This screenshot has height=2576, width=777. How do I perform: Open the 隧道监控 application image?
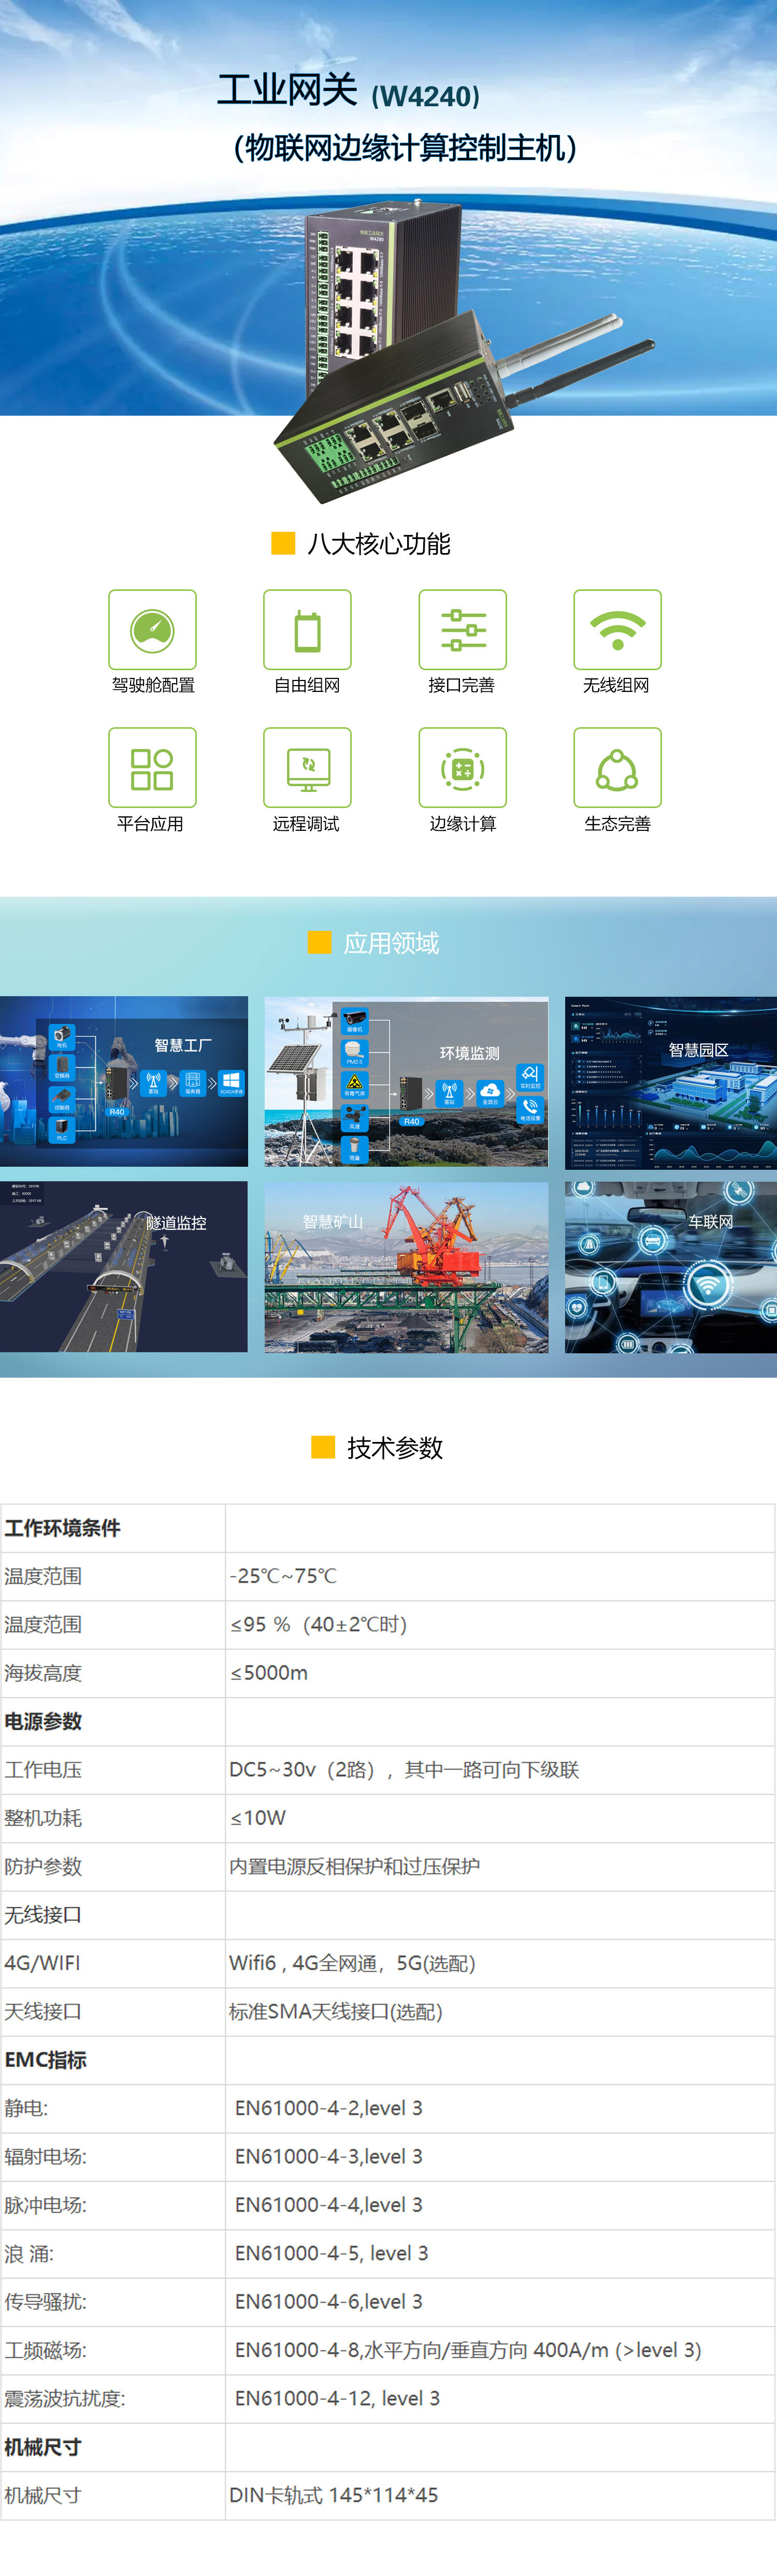tap(124, 1267)
